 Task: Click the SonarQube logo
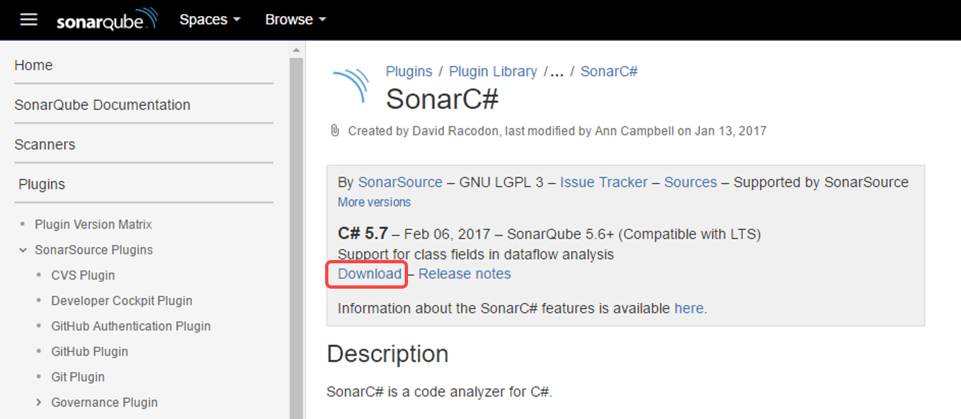107,20
